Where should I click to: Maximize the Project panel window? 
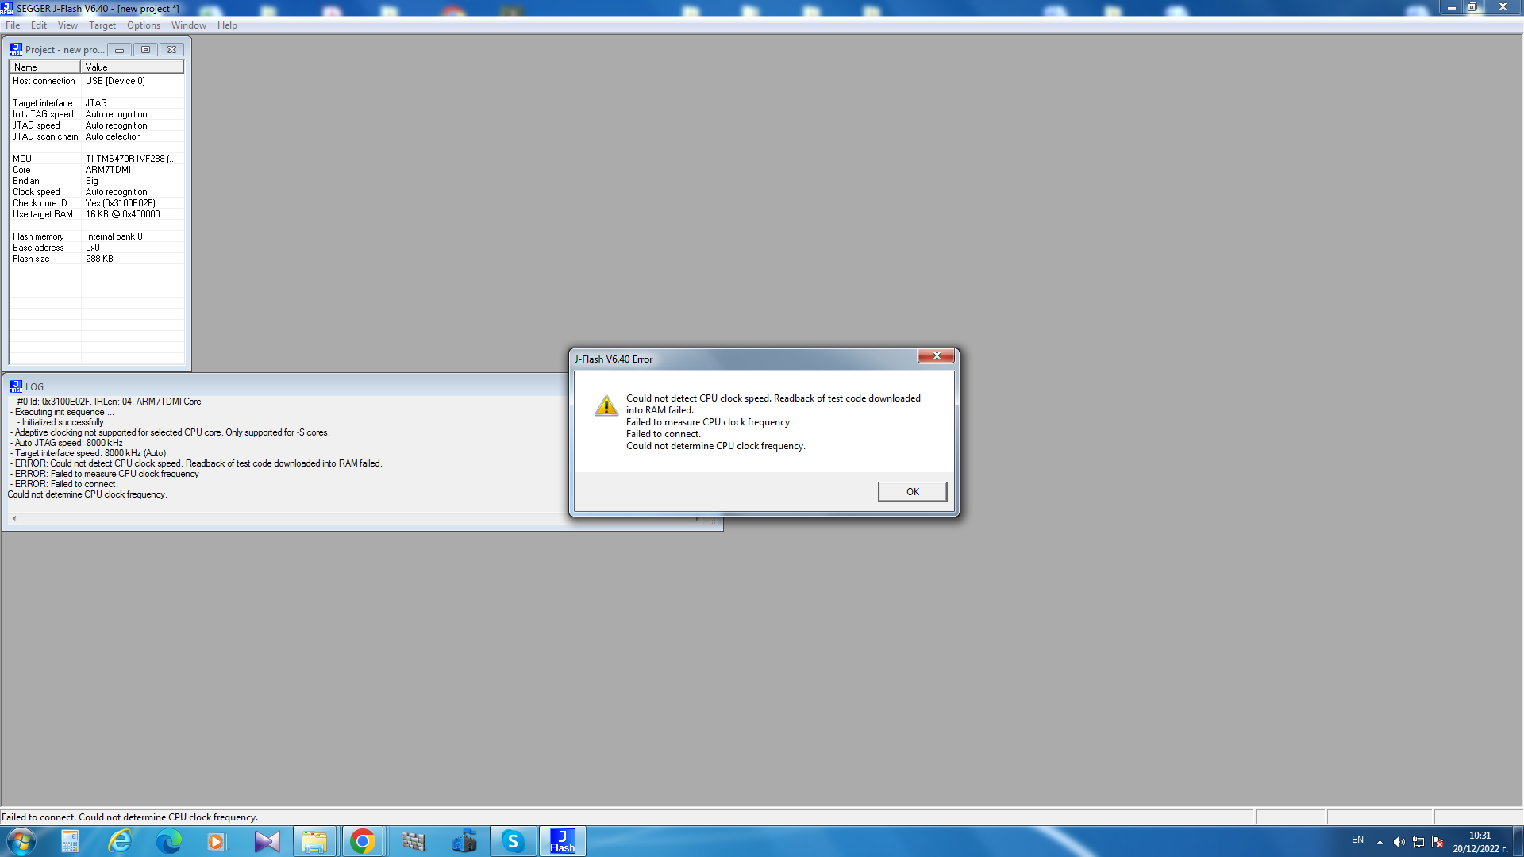145,50
